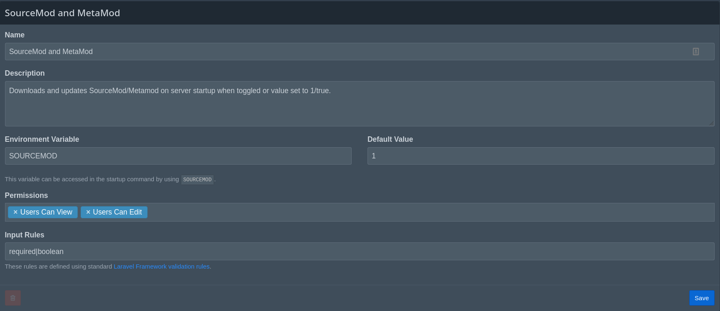Viewport: 720px width, 311px height.
Task: Click the Description textarea resize handle
Action: tap(711, 123)
